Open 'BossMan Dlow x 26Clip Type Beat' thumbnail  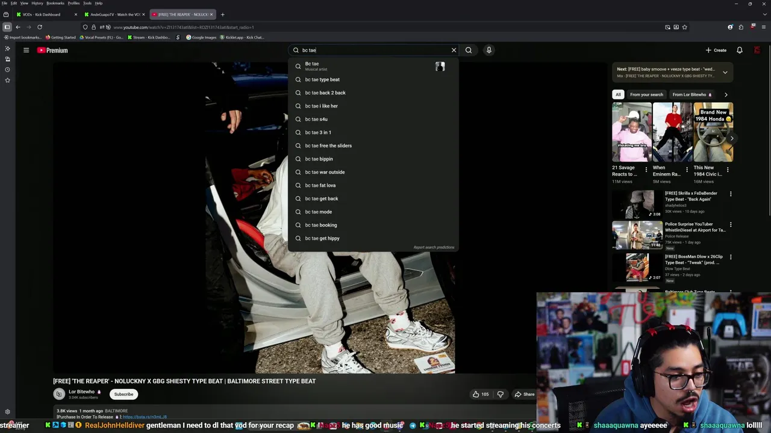coord(637,267)
